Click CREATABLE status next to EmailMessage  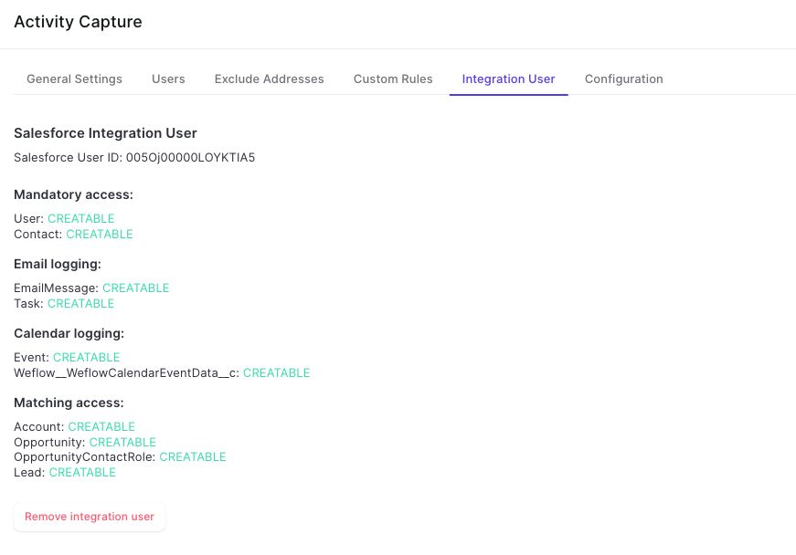point(135,288)
